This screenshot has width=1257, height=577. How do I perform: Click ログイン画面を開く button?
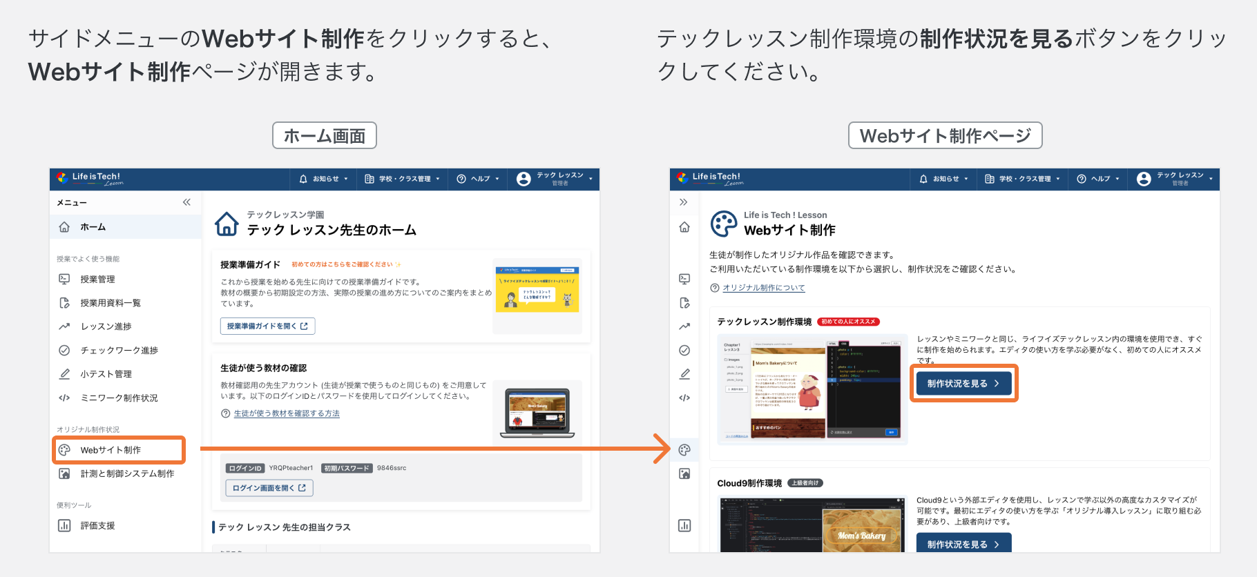tap(269, 488)
